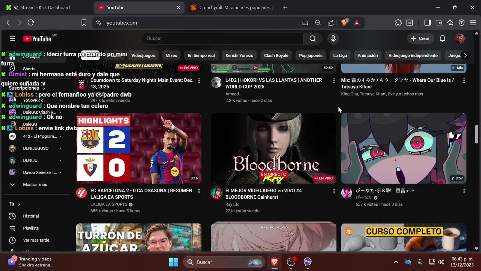
Task: Bookmark this page with the bookmark icon
Action: point(84,23)
